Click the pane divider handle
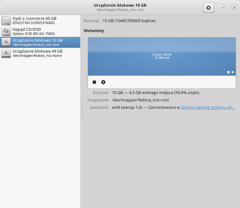 tap(81, 112)
